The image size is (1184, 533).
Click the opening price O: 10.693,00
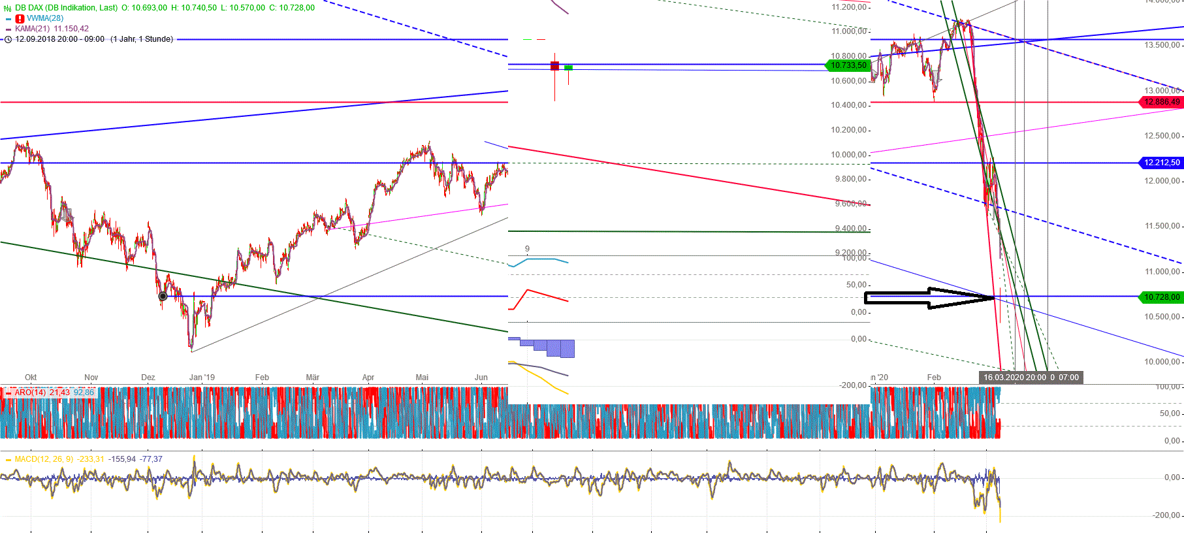[144, 8]
